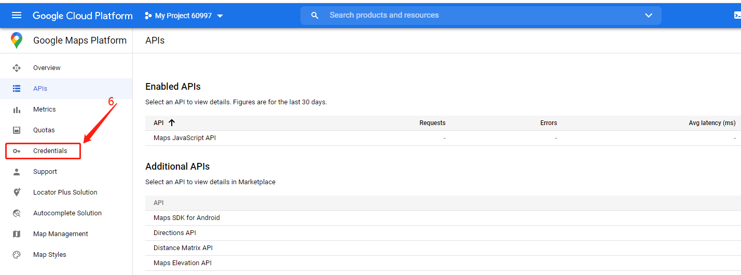This screenshot has height=275, width=741.
Task: Open Locator Plus Solution
Action: coord(66,192)
